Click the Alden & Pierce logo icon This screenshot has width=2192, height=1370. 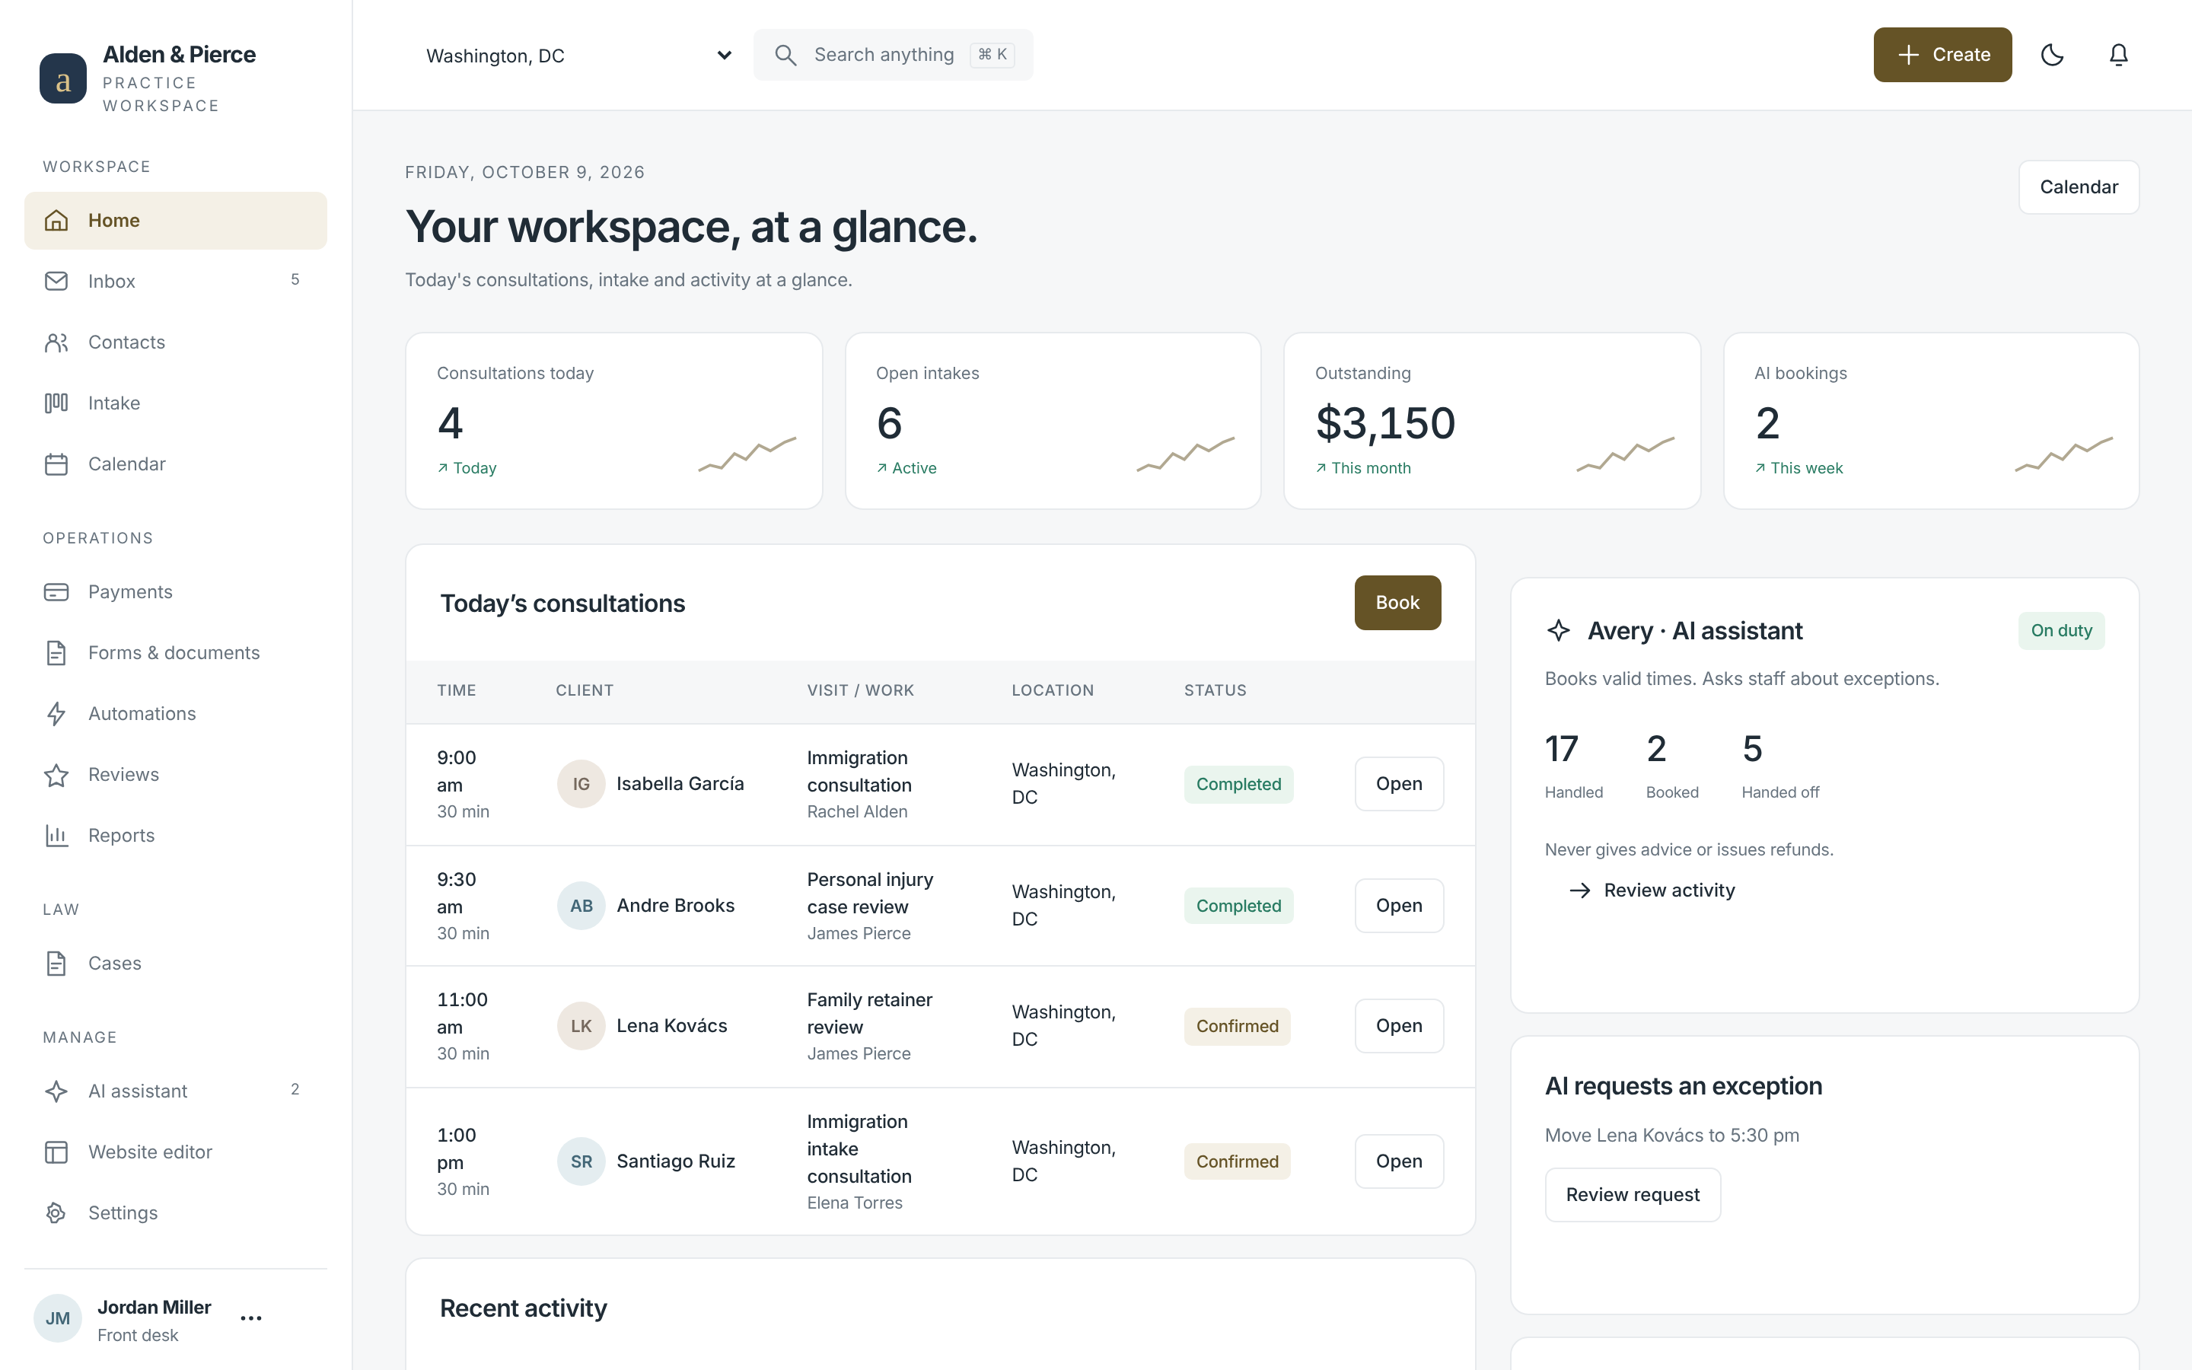click(63, 79)
